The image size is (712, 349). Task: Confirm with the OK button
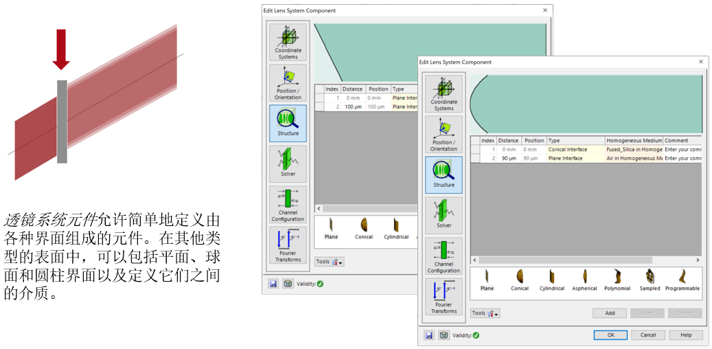[611, 335]
